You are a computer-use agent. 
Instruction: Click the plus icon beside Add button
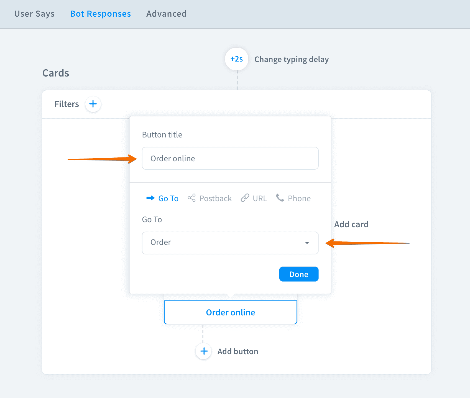pyautogui.click(x=204, y=351)
